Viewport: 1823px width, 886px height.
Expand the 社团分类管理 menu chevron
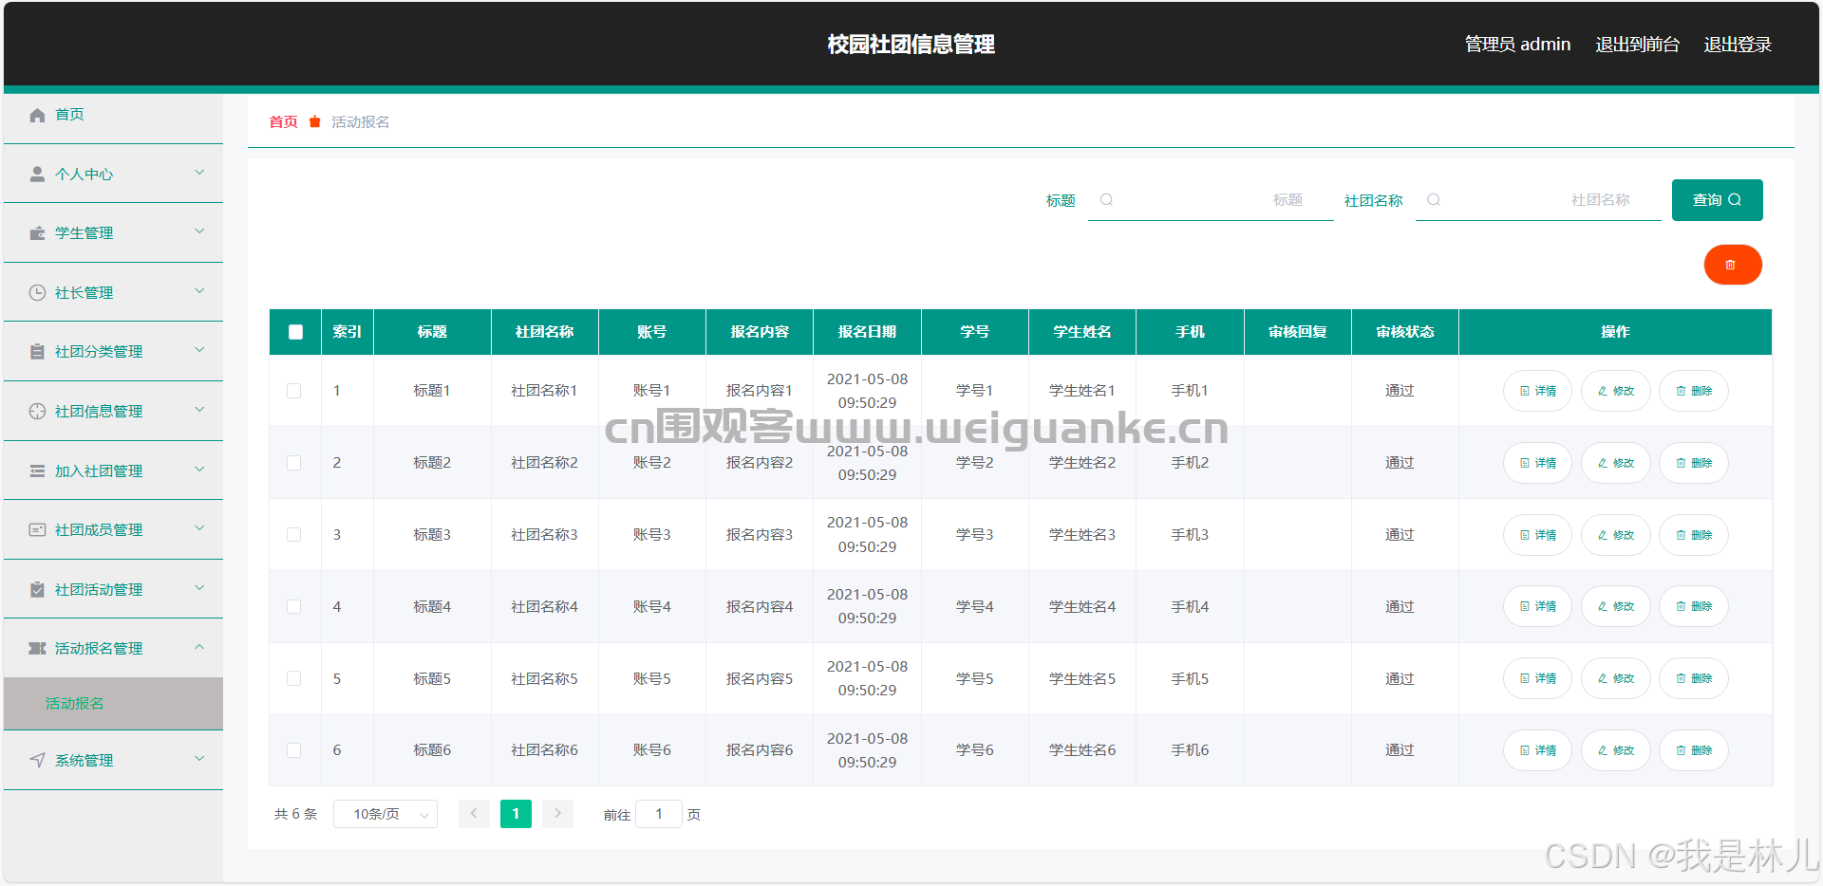199,350
